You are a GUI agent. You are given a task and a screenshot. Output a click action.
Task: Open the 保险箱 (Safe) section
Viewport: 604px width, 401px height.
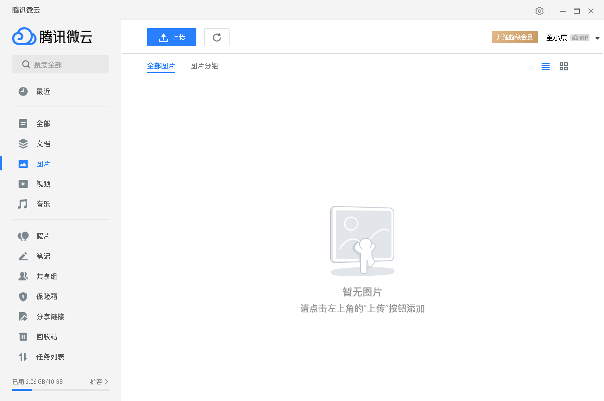[43, 296]
